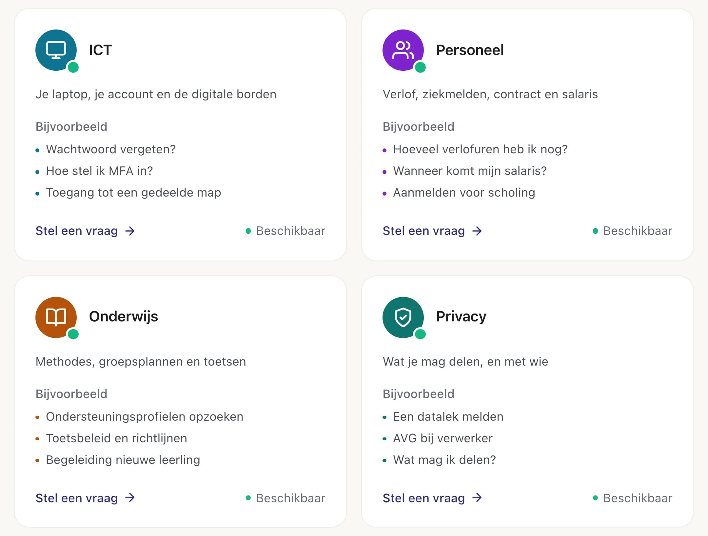Click the Privacy shield icon
The image size is (708, 536).
[x=403, y=317]
